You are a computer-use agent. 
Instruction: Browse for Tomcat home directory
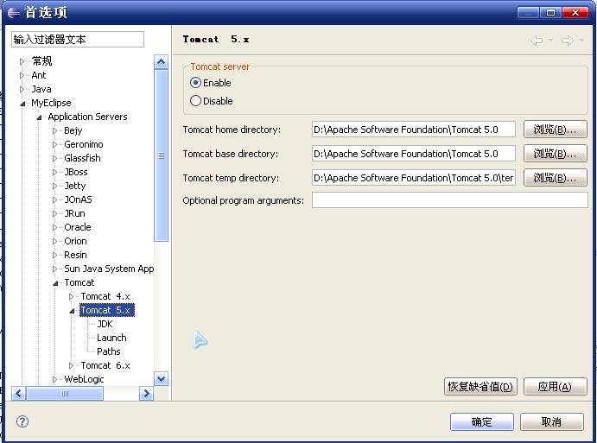(556, 130)
